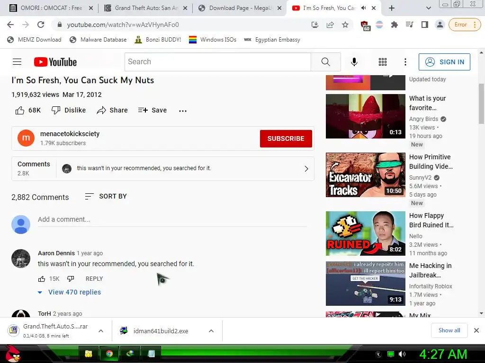Open Chrome from the taskbar
This screenshot has width=485, height=363.
point(109,354)
